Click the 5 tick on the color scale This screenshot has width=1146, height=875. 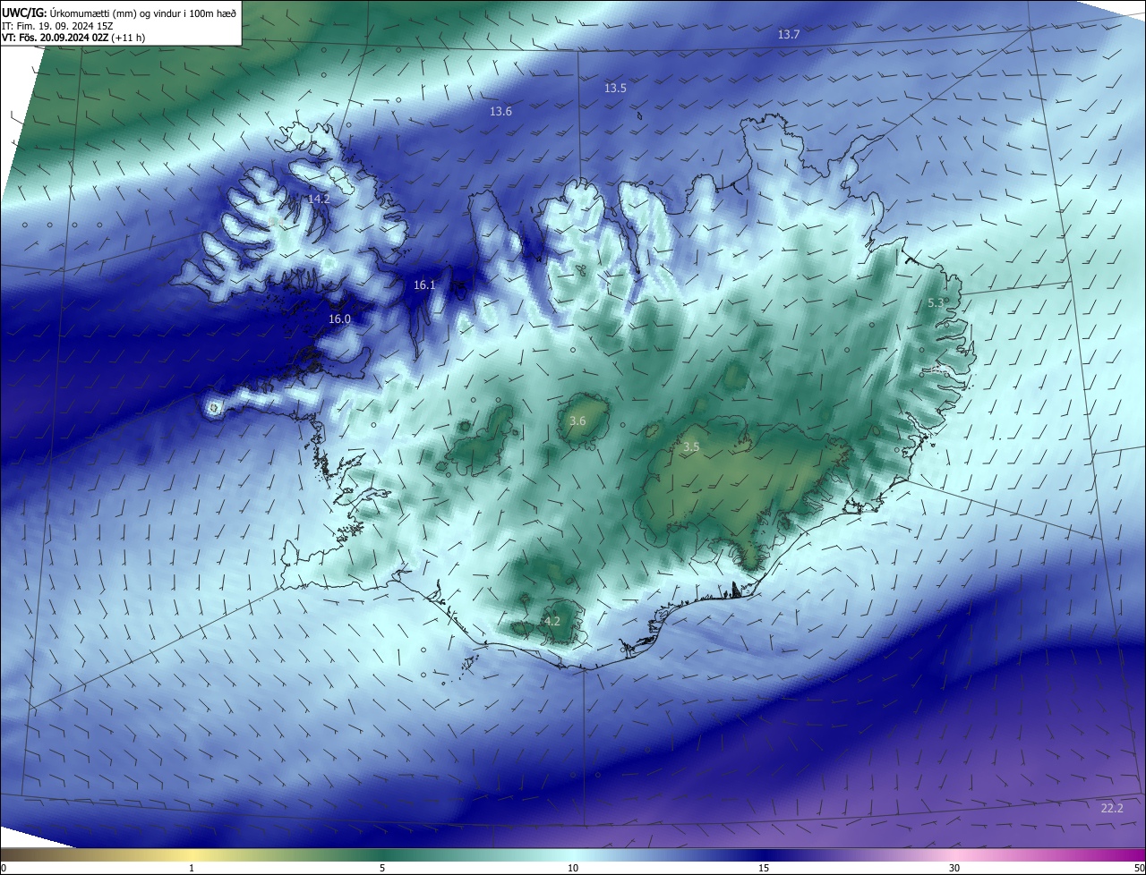click(382, 868)
